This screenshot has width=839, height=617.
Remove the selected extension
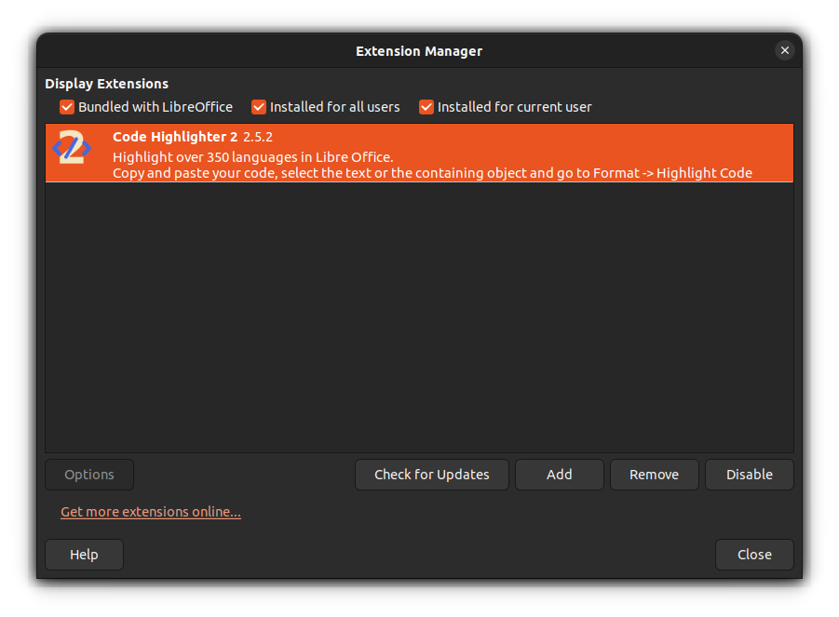(x=654, y=475)
